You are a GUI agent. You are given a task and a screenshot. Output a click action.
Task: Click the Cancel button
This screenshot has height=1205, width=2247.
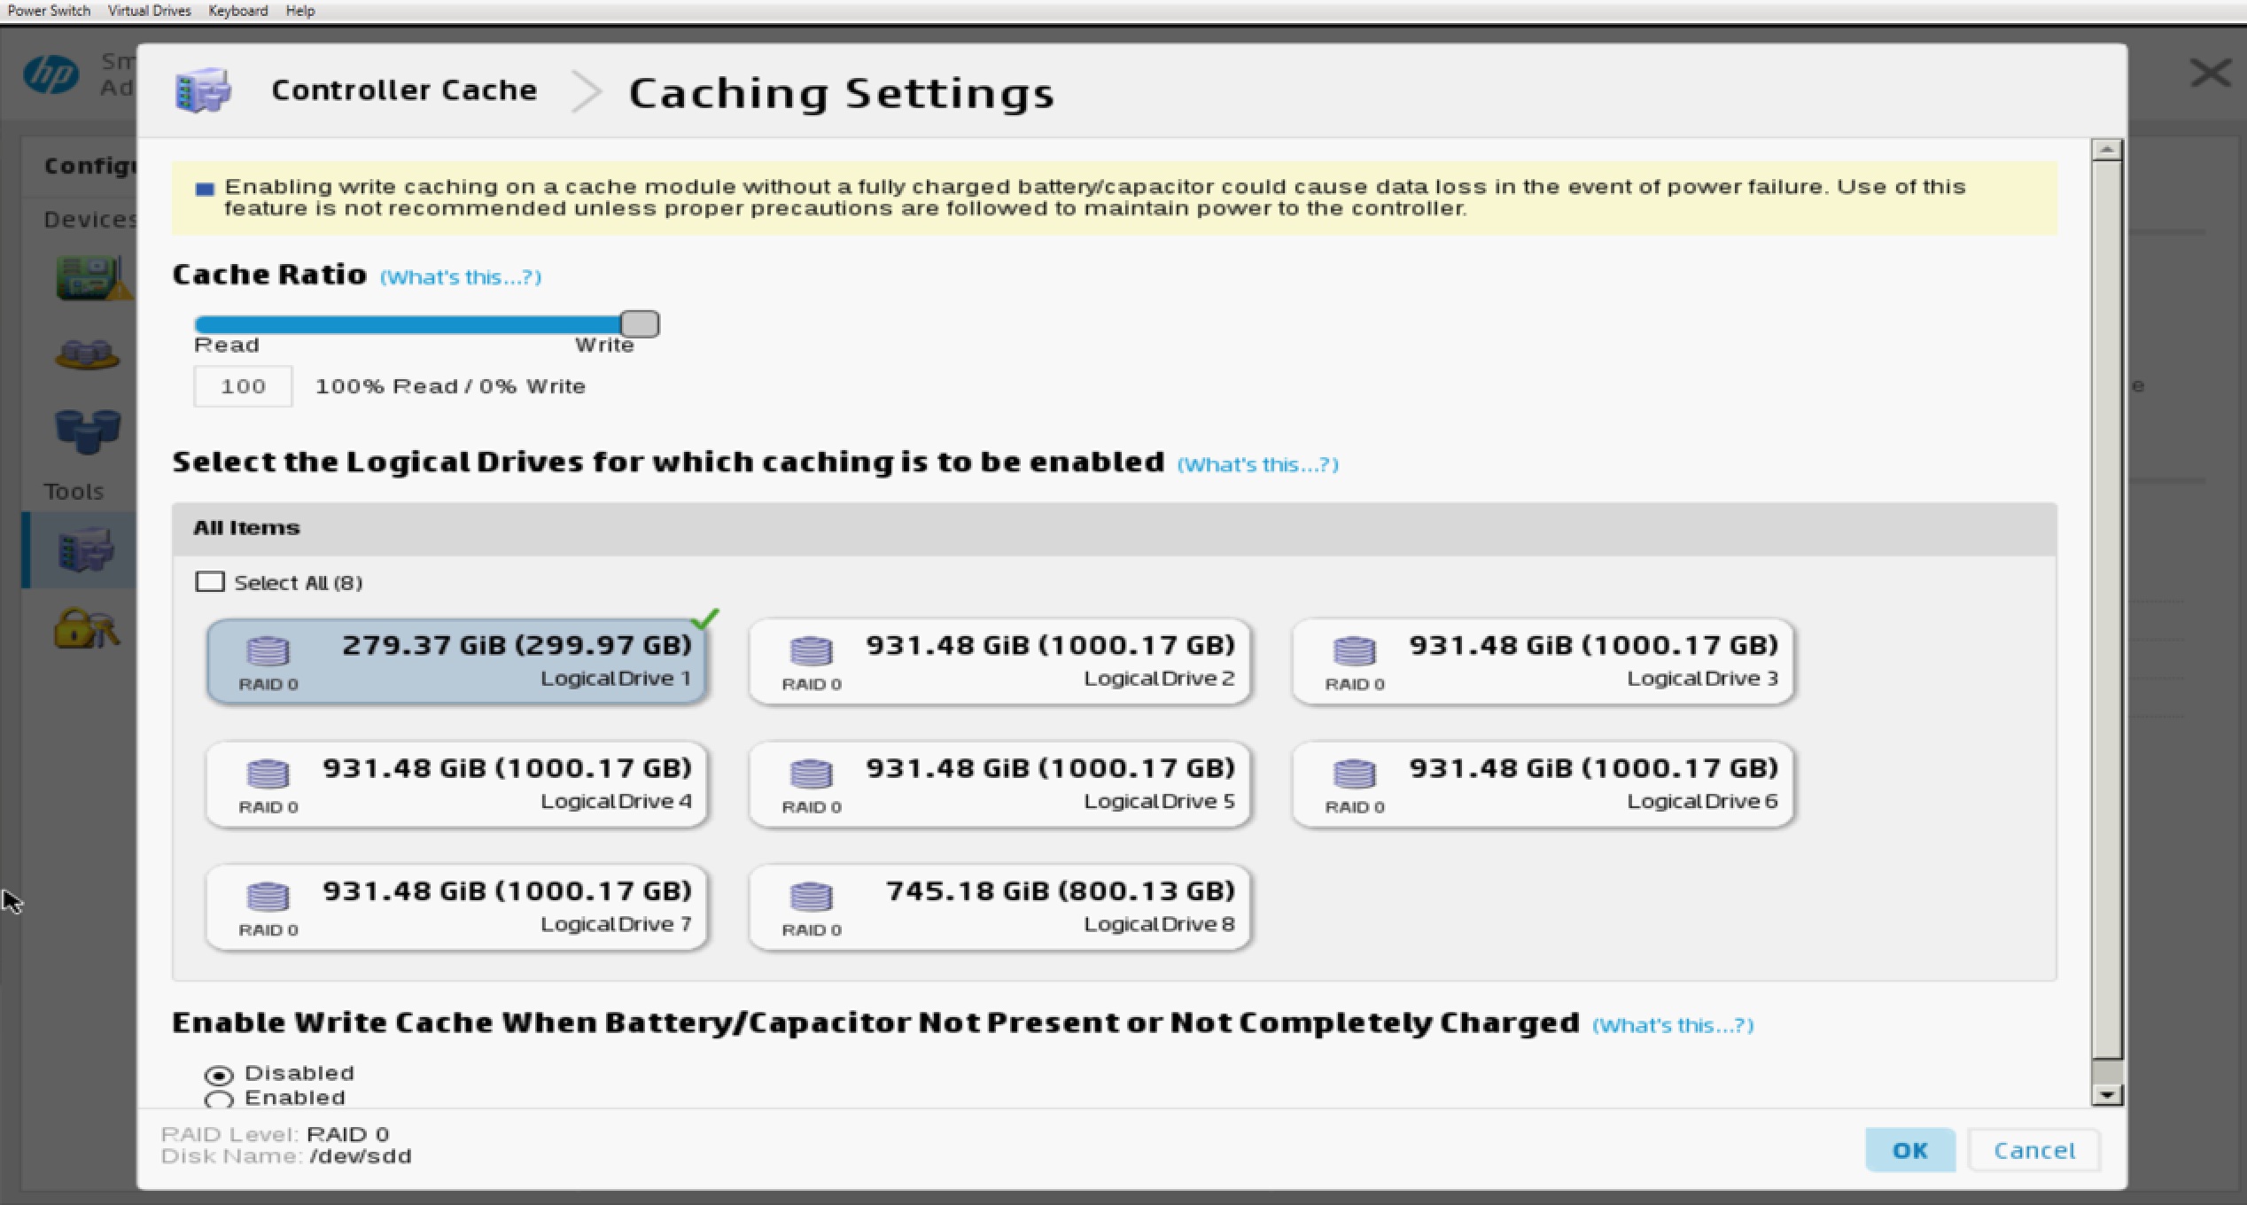[x=2033, y=1150]
